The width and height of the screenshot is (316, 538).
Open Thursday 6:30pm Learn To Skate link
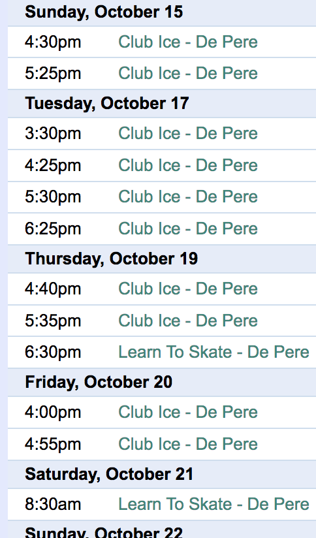point(213,353)
